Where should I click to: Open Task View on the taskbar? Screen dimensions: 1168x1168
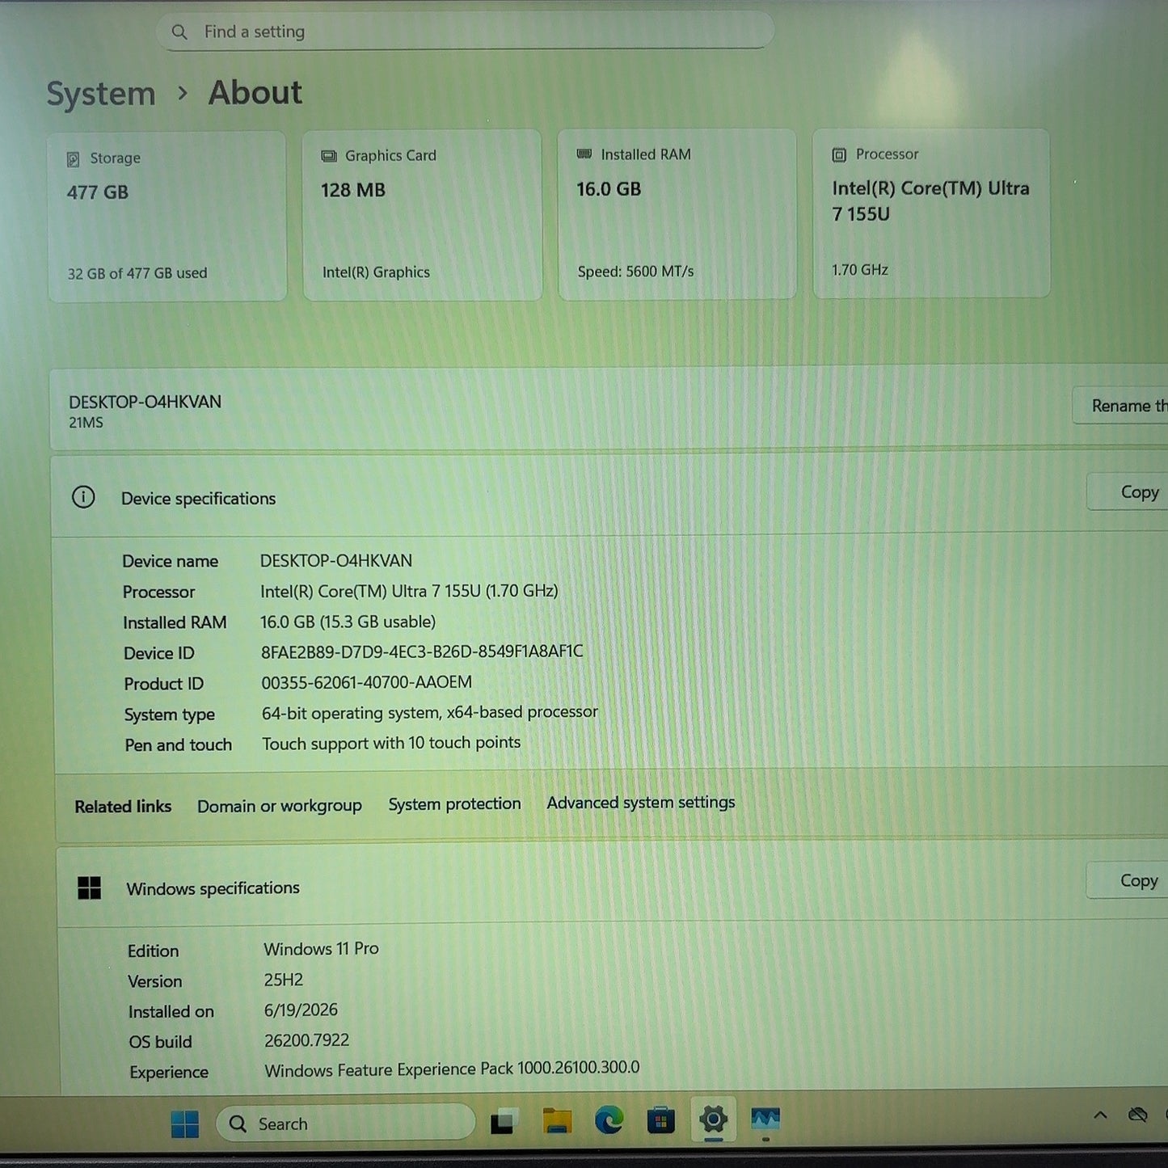coord(503,1122)
